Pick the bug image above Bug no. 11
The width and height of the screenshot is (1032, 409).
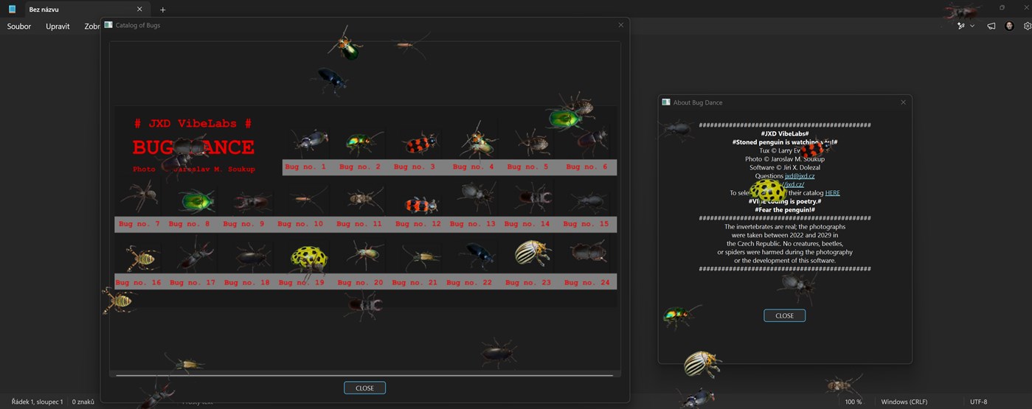click(364, 198)
